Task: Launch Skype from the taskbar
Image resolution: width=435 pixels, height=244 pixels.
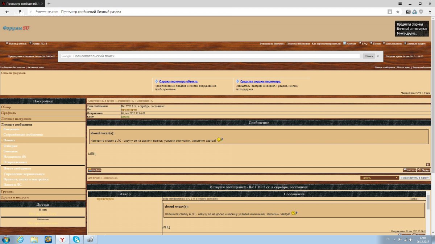Action: point(76,239)
